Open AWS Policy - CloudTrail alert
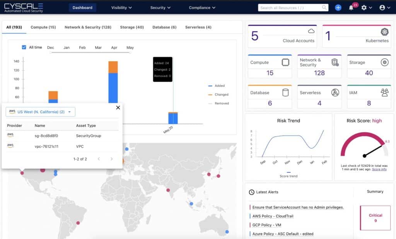 273,216
